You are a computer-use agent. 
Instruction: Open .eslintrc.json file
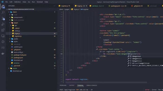pos(18,47)
